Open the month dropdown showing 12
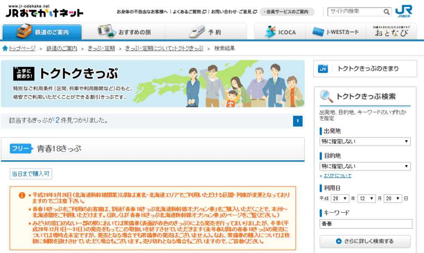The height and width of the screenshot is (253, 424). click(366, 198)
